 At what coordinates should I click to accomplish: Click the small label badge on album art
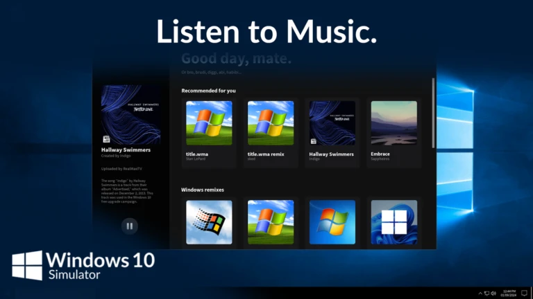click(x=107, y=138)
